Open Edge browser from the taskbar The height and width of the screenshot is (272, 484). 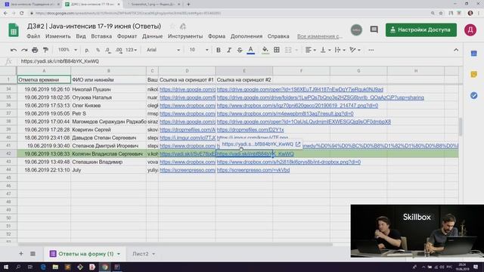(x=43, y=267)
